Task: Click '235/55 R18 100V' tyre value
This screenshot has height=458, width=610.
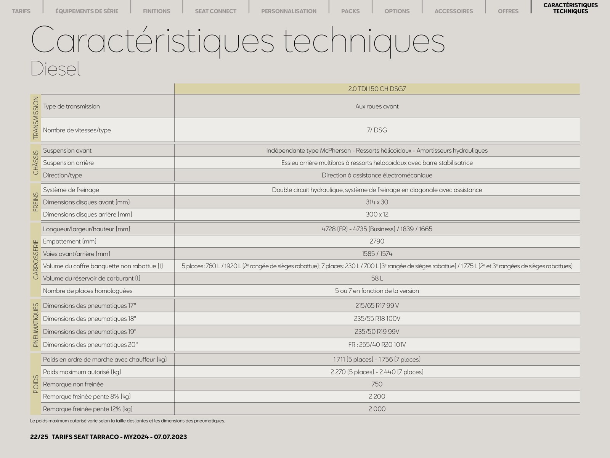Action: [x=377, y=319]
